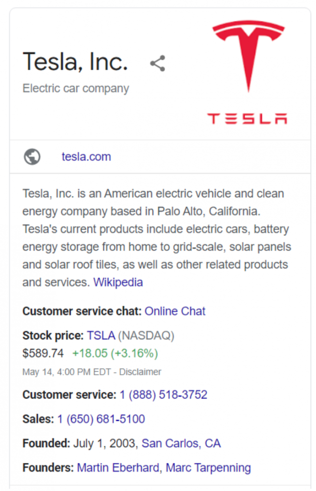Open the San Carlos, CA location link
The width and height of the screenshot is (316, 491).
[x=181, y=444]
